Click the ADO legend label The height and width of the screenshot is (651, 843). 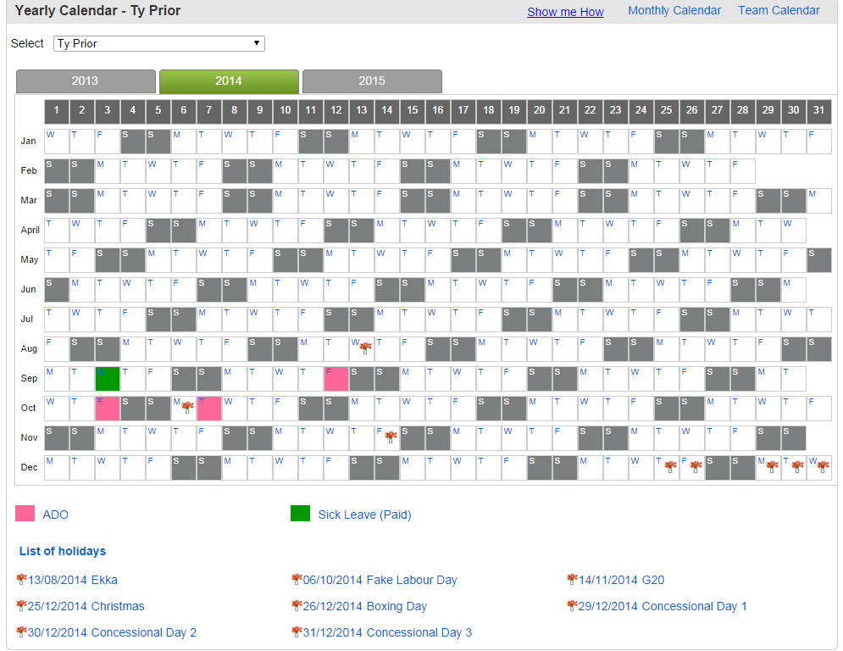tap(55, 515)
